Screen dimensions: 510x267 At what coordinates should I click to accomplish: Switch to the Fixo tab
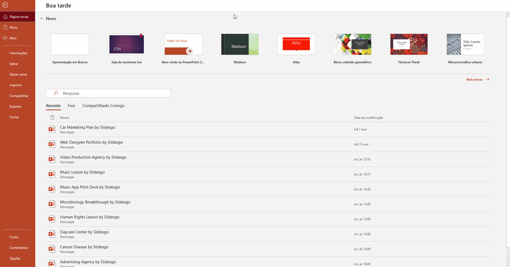(71, 106)
